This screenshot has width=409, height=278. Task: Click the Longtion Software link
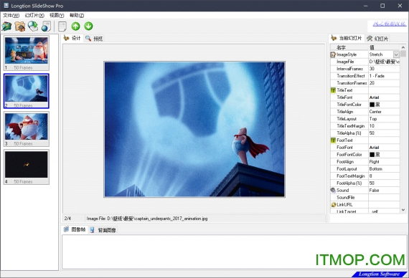pos(379,274)
